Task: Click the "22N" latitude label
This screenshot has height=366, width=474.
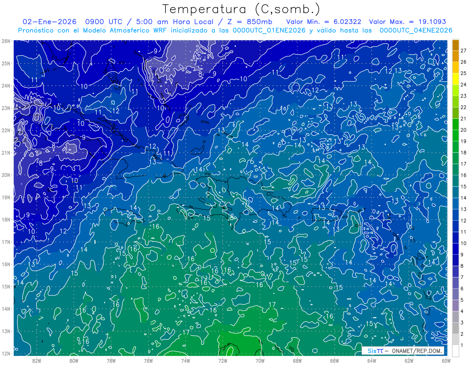Action: pyautogui.click(x=6, y=130)
